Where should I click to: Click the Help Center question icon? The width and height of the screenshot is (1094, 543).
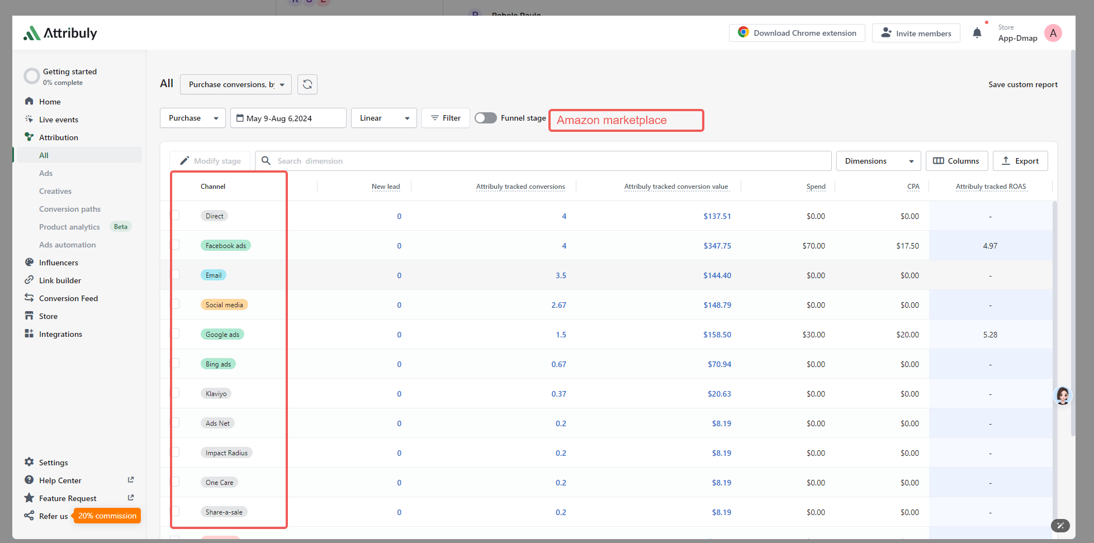click(x=29, y=480)
